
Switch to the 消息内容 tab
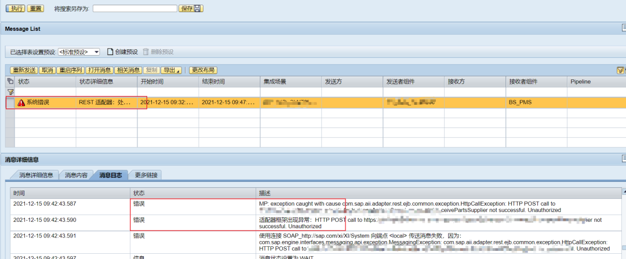[77, 175]
